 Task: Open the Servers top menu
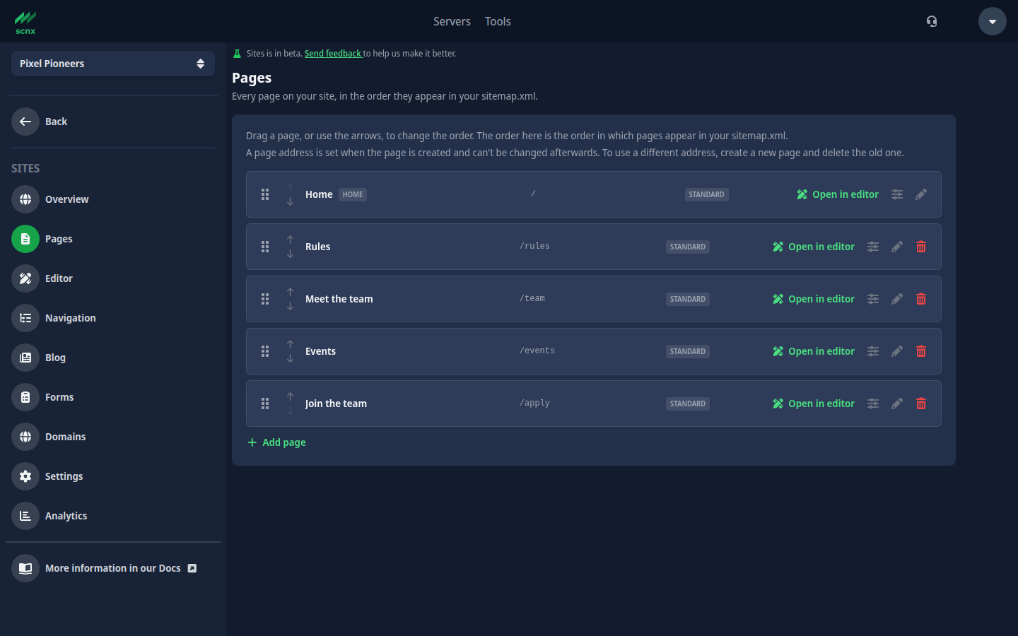[x=452, y=21]
